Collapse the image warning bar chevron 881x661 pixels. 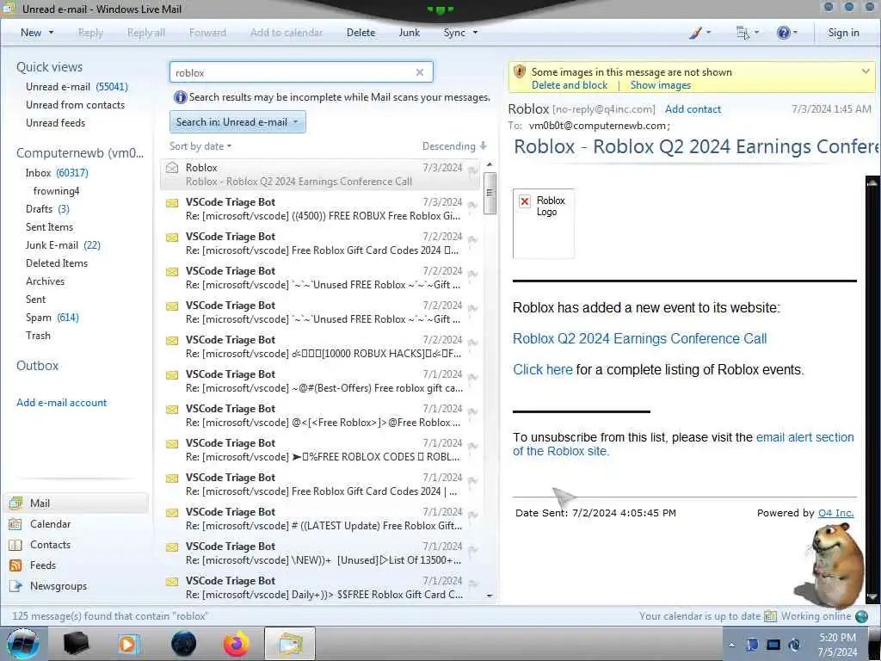pos(866,71)
